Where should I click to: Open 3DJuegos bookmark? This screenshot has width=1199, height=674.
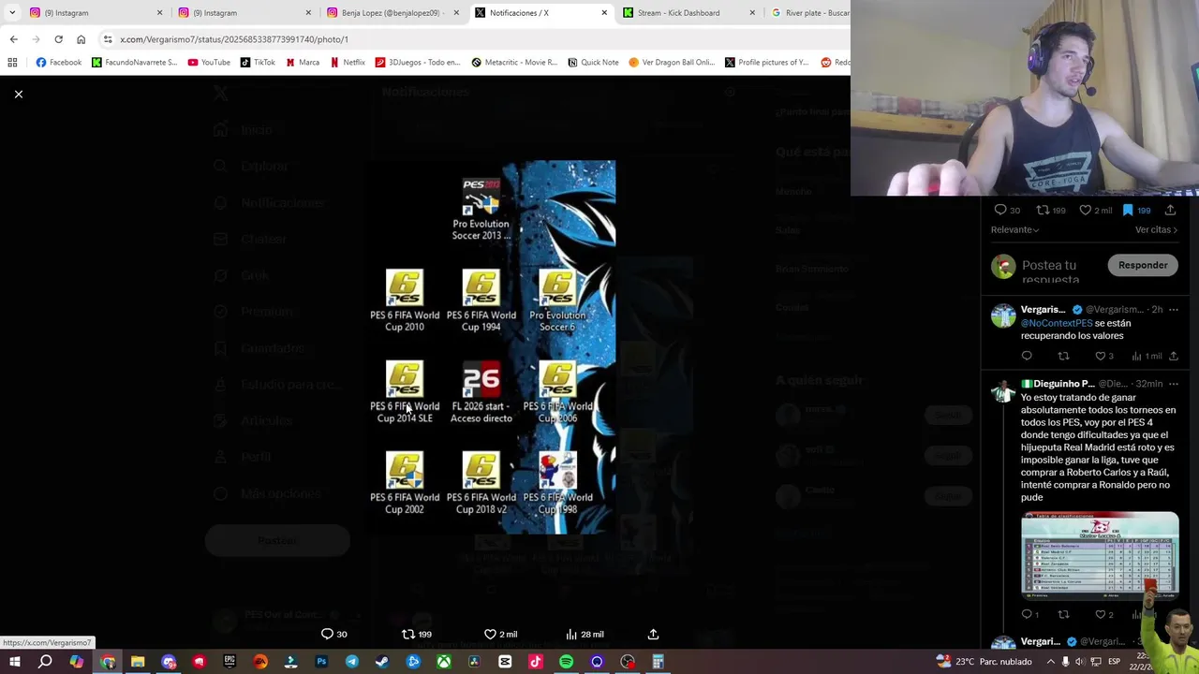click(418, 63)
